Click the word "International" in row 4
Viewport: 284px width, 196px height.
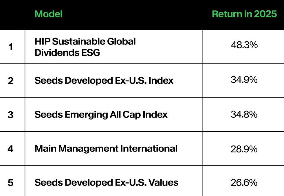click(149, 149)
